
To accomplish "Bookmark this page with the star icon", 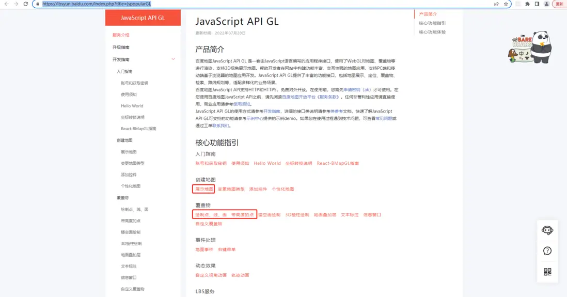I will 506,4.
